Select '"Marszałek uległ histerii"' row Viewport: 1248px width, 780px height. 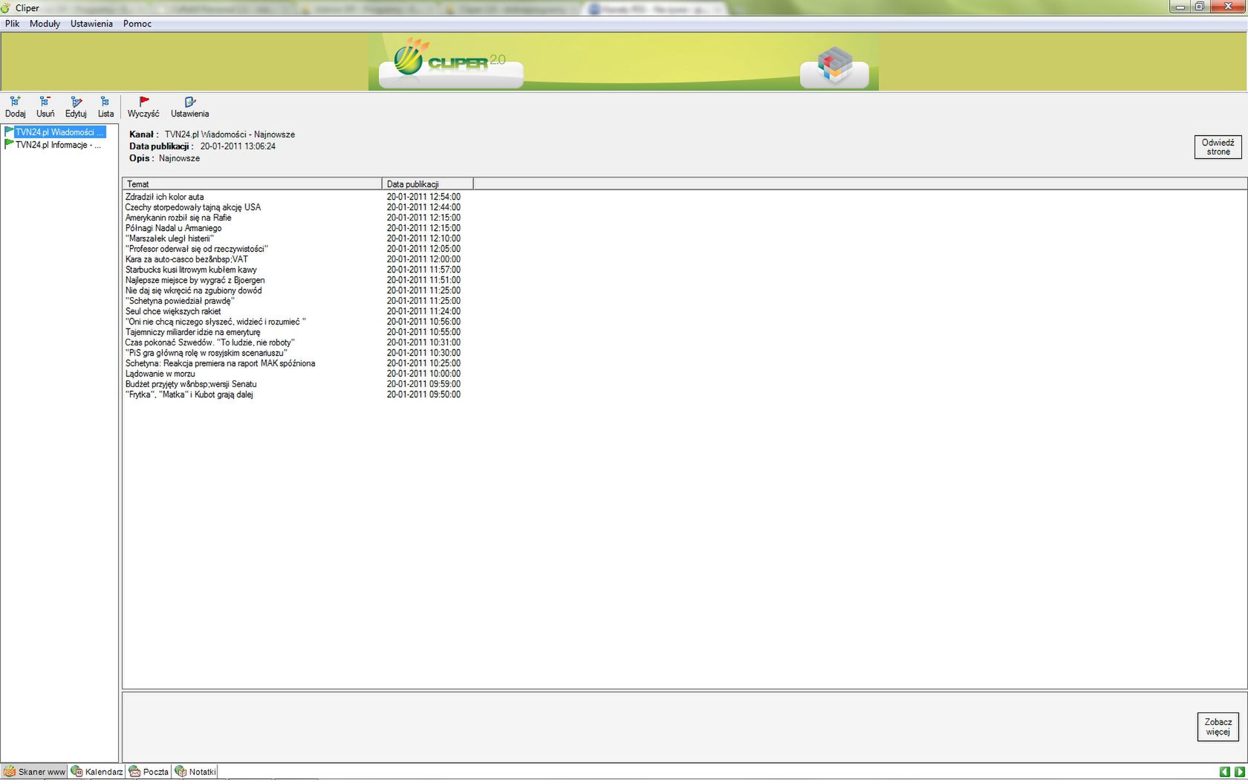tap(169, 238)
